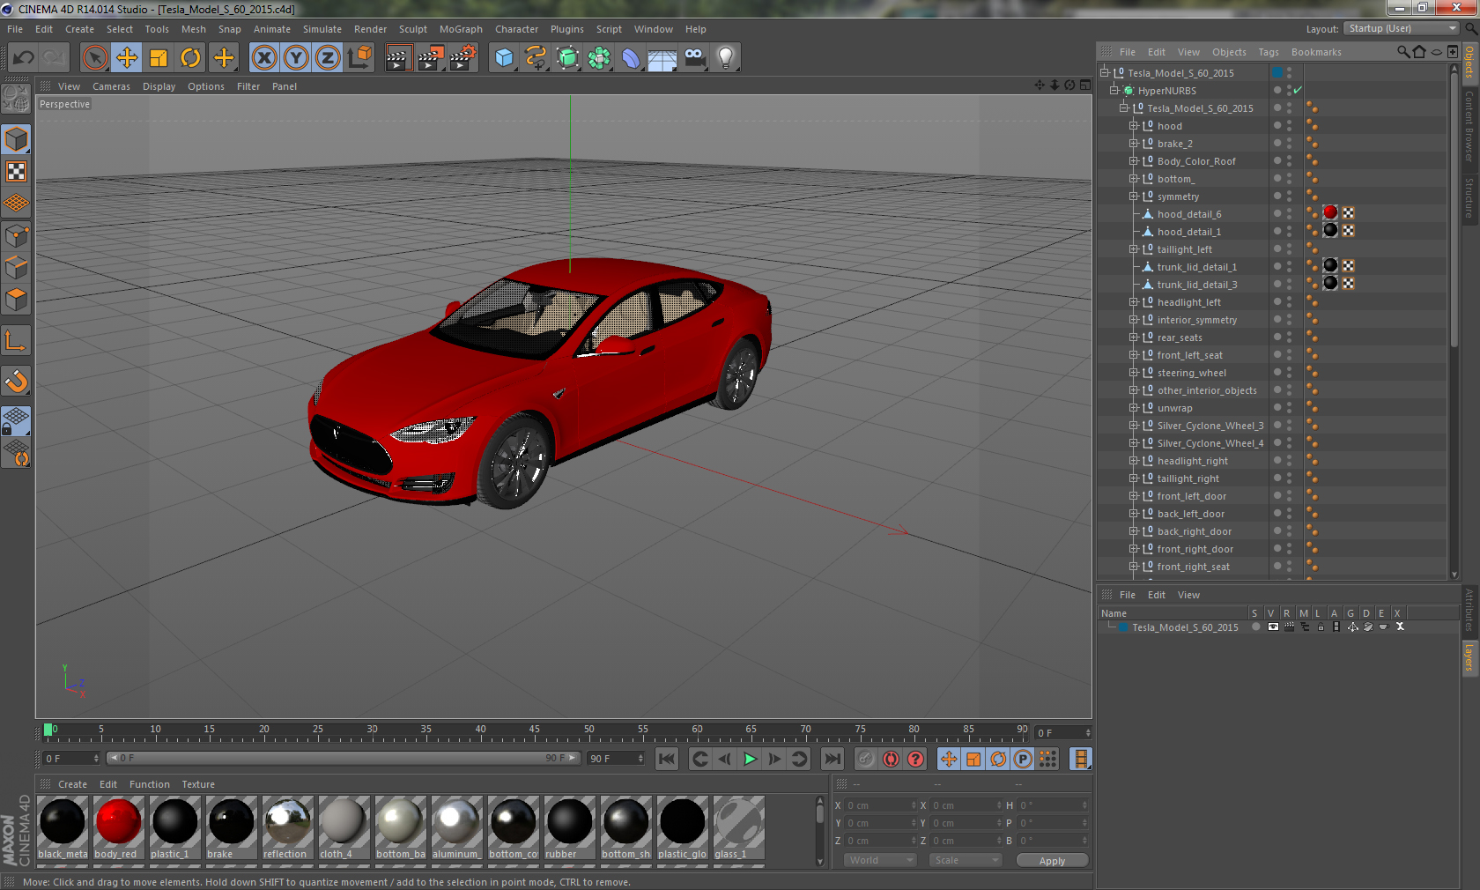This screenshot has width=1480, height=890.
Task: Collapse the symmetry object node
Action: tap(1134, 197)
